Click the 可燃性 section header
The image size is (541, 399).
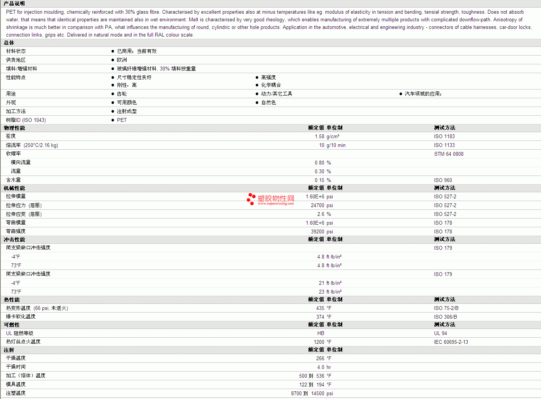point(11,325)
